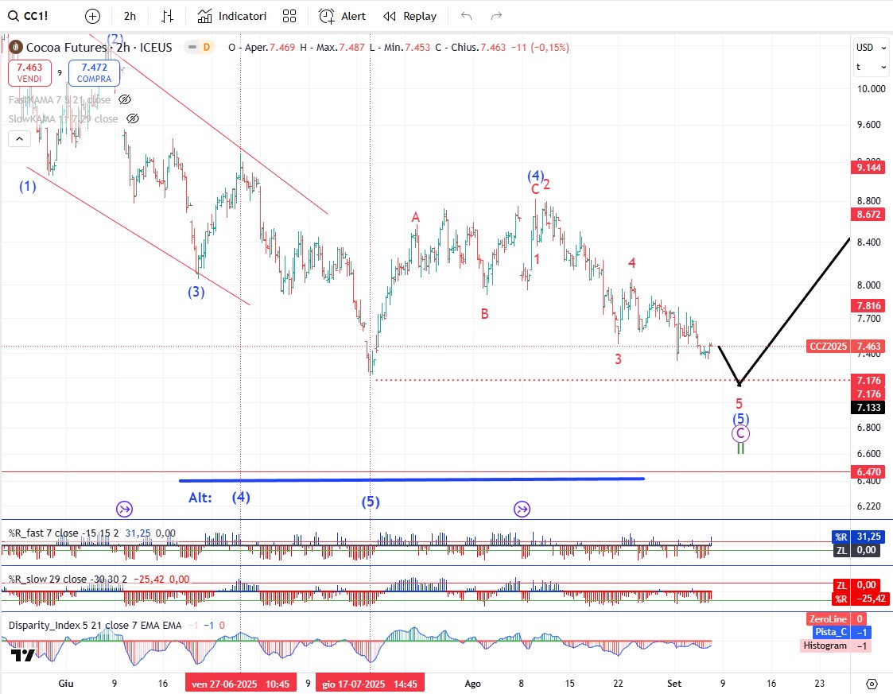Select the Alt: text annotation
The height and width of the screenshot is (694, 893).
[x=200, y=498]
